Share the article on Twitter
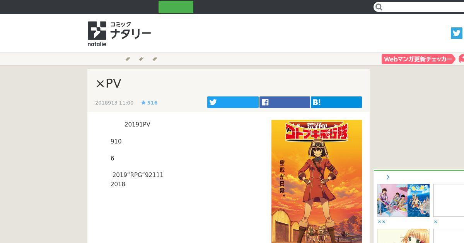The image size is (464, 243). coord(233,102)
